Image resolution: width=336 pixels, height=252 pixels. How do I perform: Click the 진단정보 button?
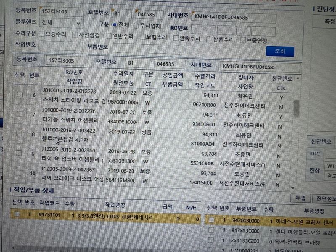[325, 199]
